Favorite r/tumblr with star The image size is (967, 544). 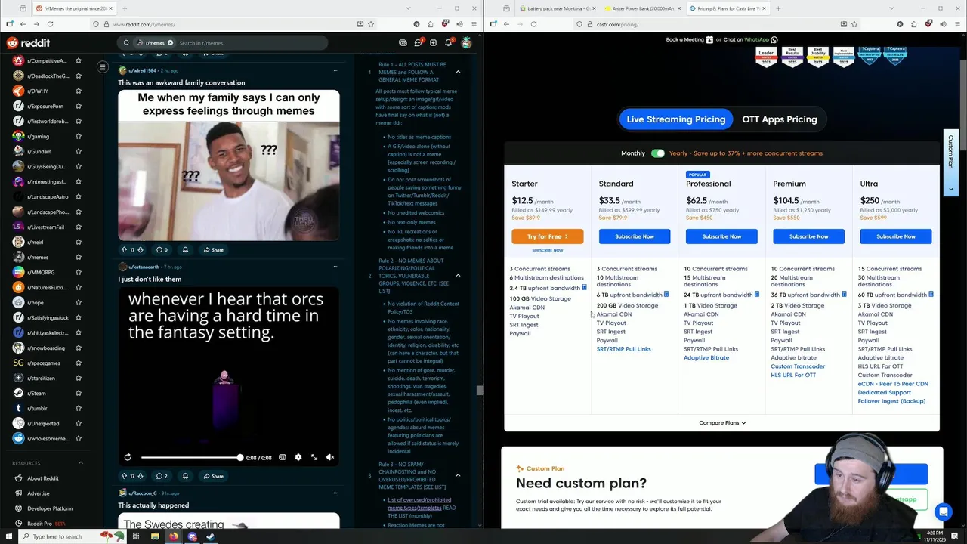78,408
